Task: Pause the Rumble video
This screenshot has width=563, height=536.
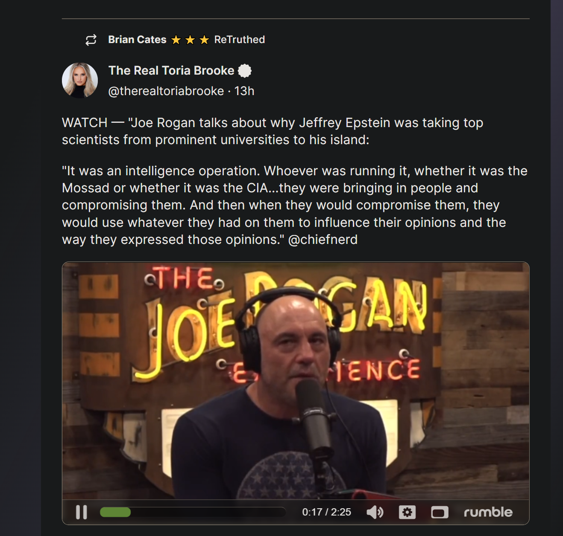Action: point(82,512)
